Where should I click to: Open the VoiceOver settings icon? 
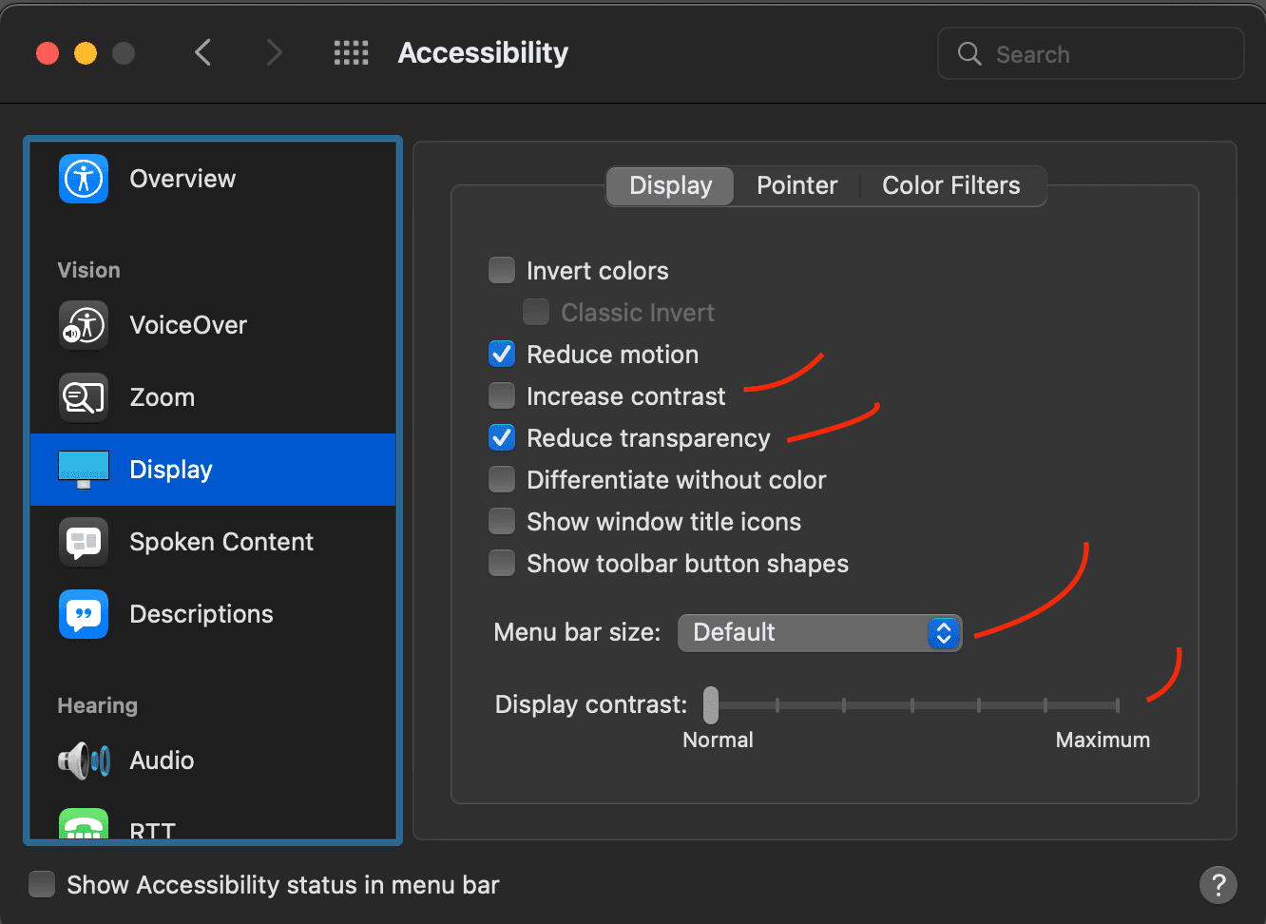[x=84, y=325]
